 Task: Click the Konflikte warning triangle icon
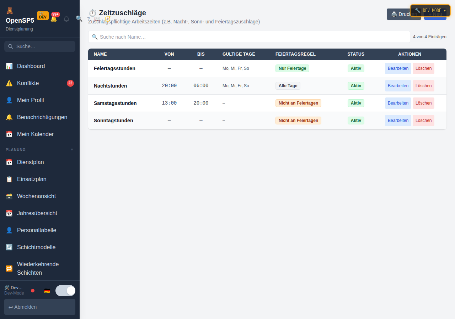point(9,83)
